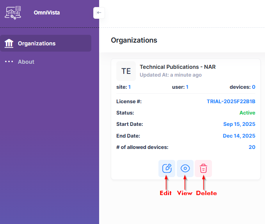The height and width of the screenshot is (224, 265).
Task: Click the OmniVista logo icon
Action: [x=13, y=13]
